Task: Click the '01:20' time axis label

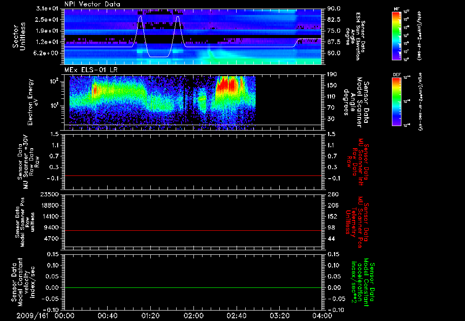Action: (150, 316)
